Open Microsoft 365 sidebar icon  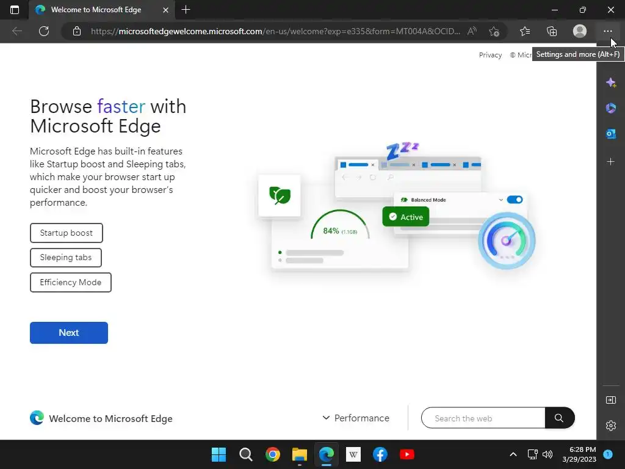pos(610,108)
